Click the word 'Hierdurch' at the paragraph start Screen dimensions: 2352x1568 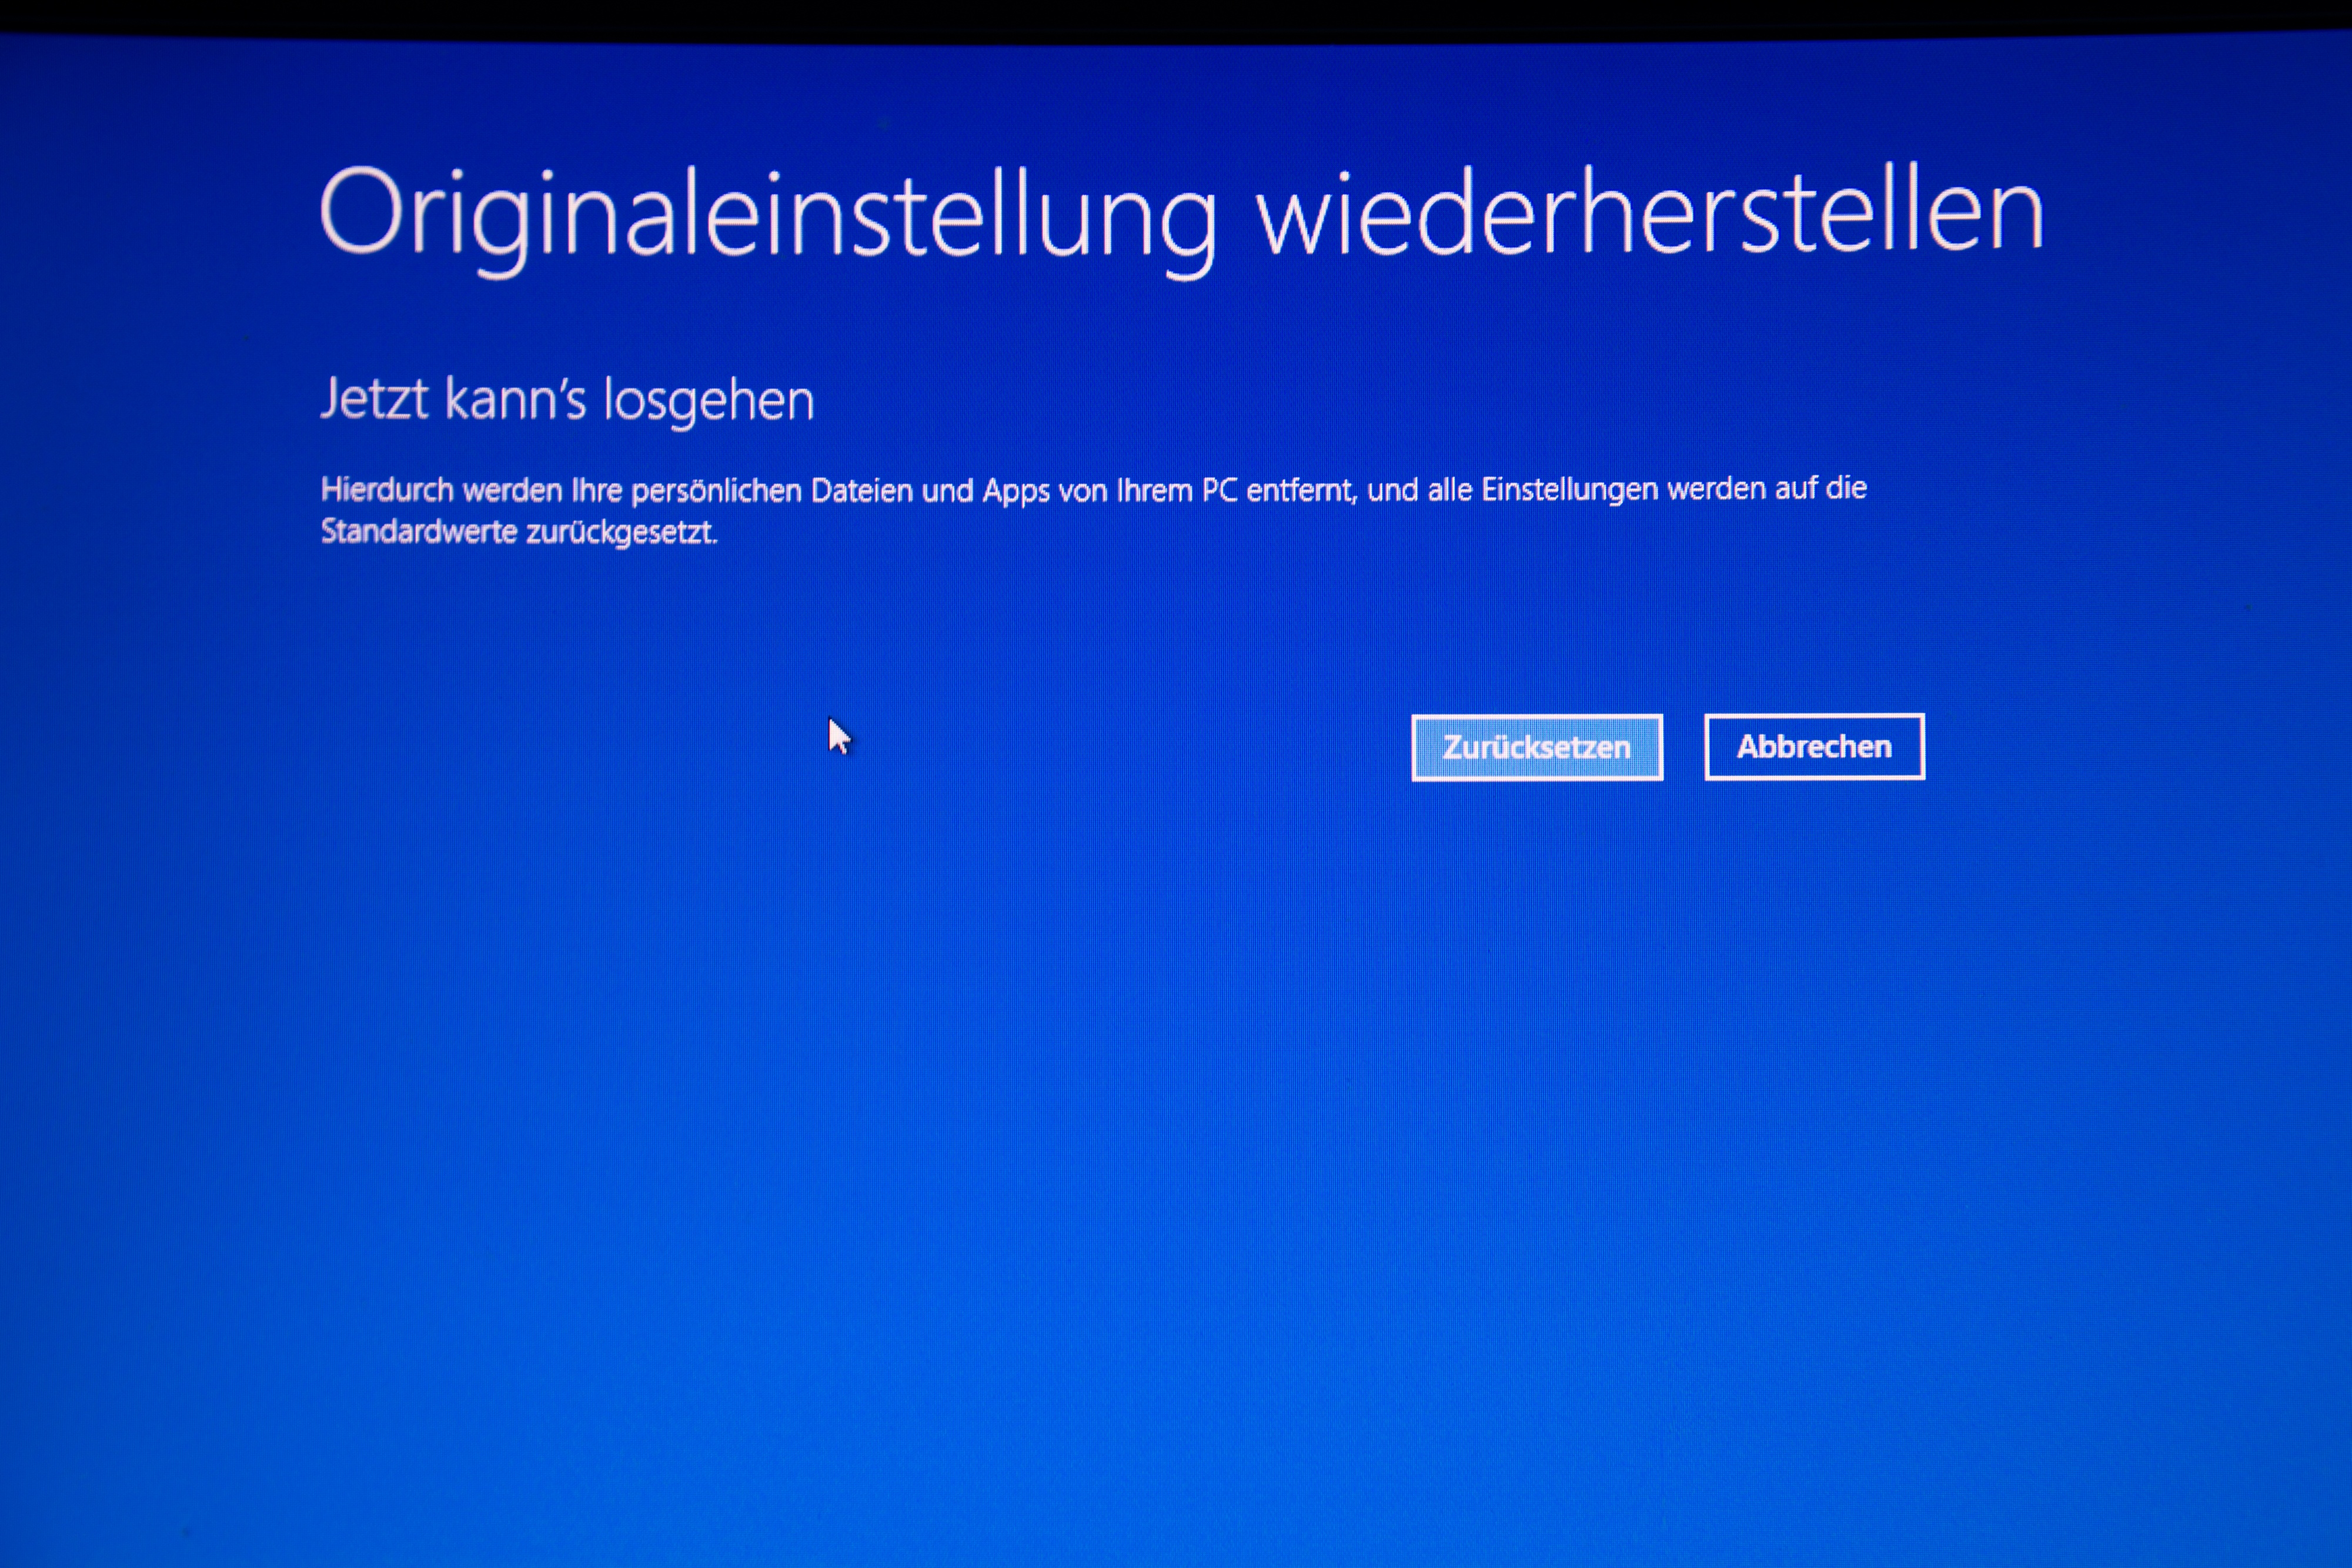point(387,490)
